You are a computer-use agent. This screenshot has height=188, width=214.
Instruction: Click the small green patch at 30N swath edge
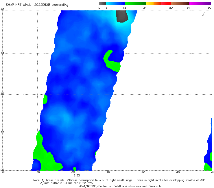pos(45,99)
